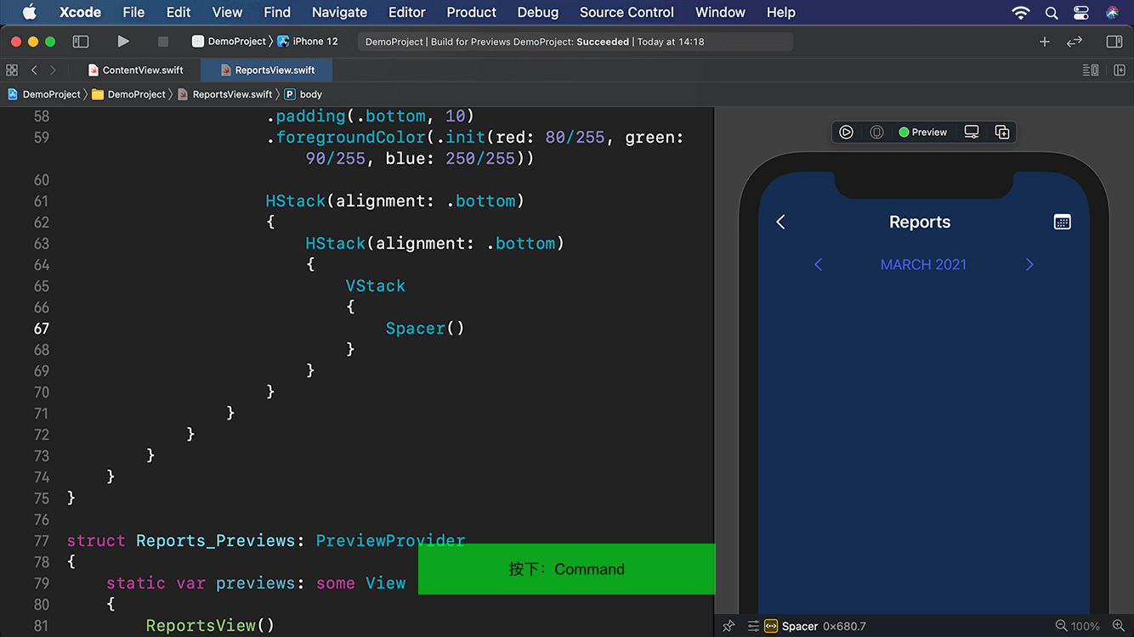This screenshot has width=1134, height=637.
Task: Open Spotlight search in the menu bar
Action: click(1052, 12)
